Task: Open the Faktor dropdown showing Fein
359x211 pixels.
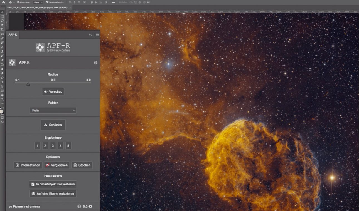Action: tap(53, 110)
